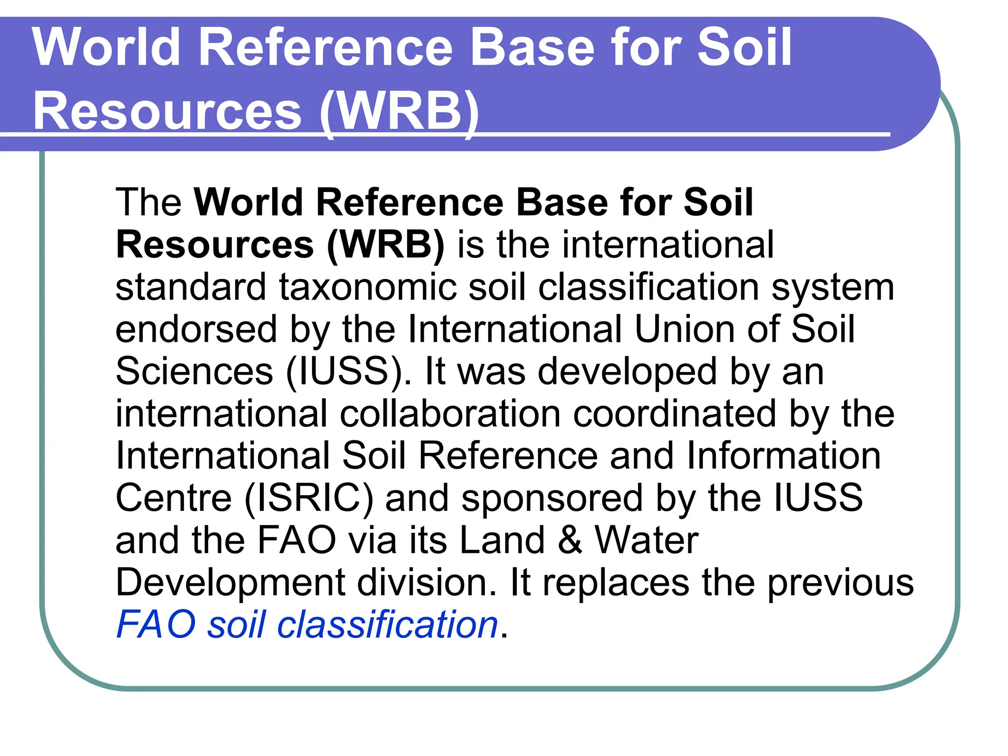The width and height of the screenshot is (1008, 756).
Task: Open the FAO soil classification hyperlink
Action: 307,625
